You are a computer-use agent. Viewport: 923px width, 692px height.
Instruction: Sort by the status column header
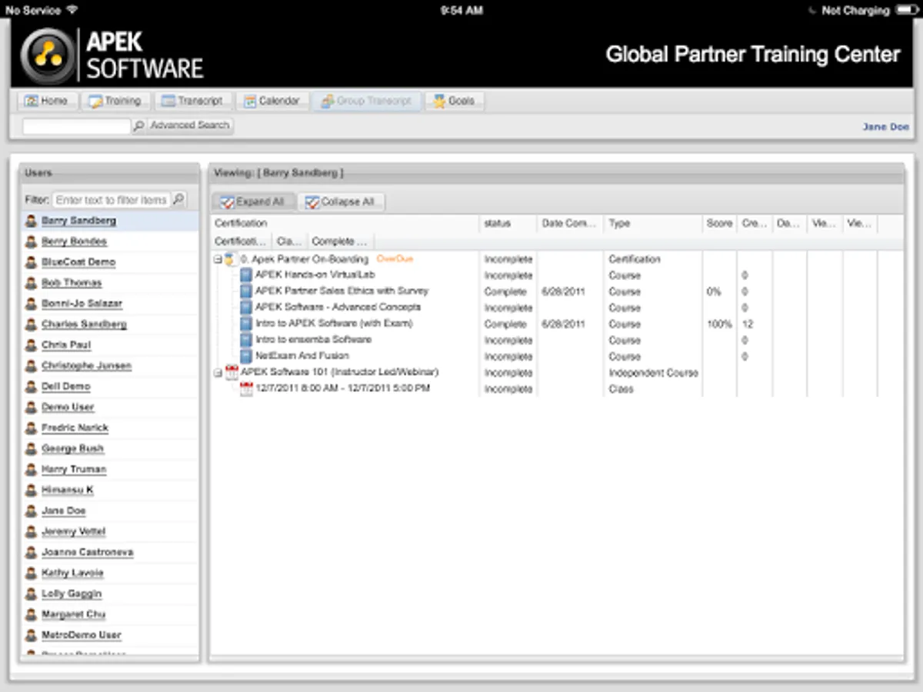pyautogui.click(x=508, y=224)
